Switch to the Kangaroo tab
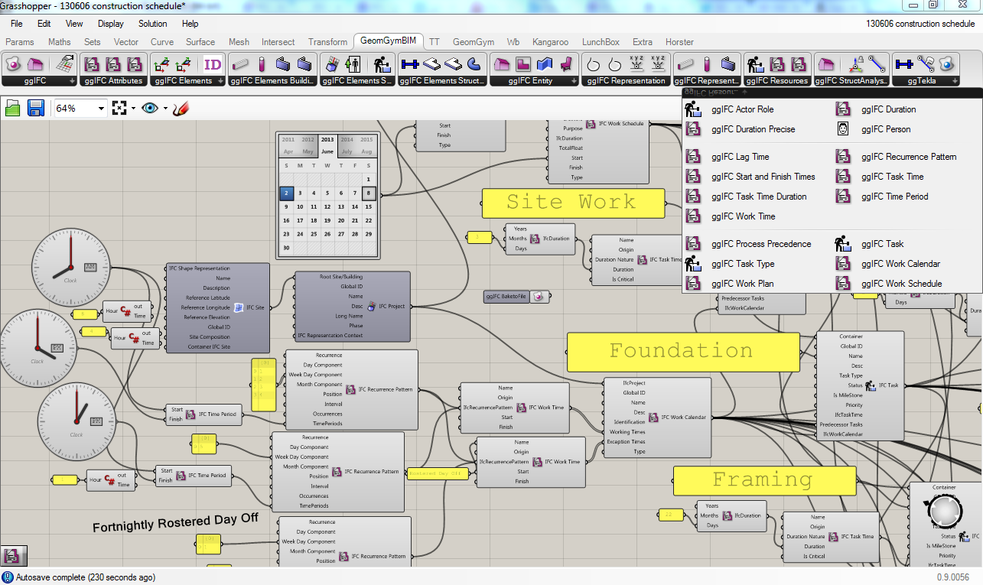983x585 pixels. click(x=551, y=42)
